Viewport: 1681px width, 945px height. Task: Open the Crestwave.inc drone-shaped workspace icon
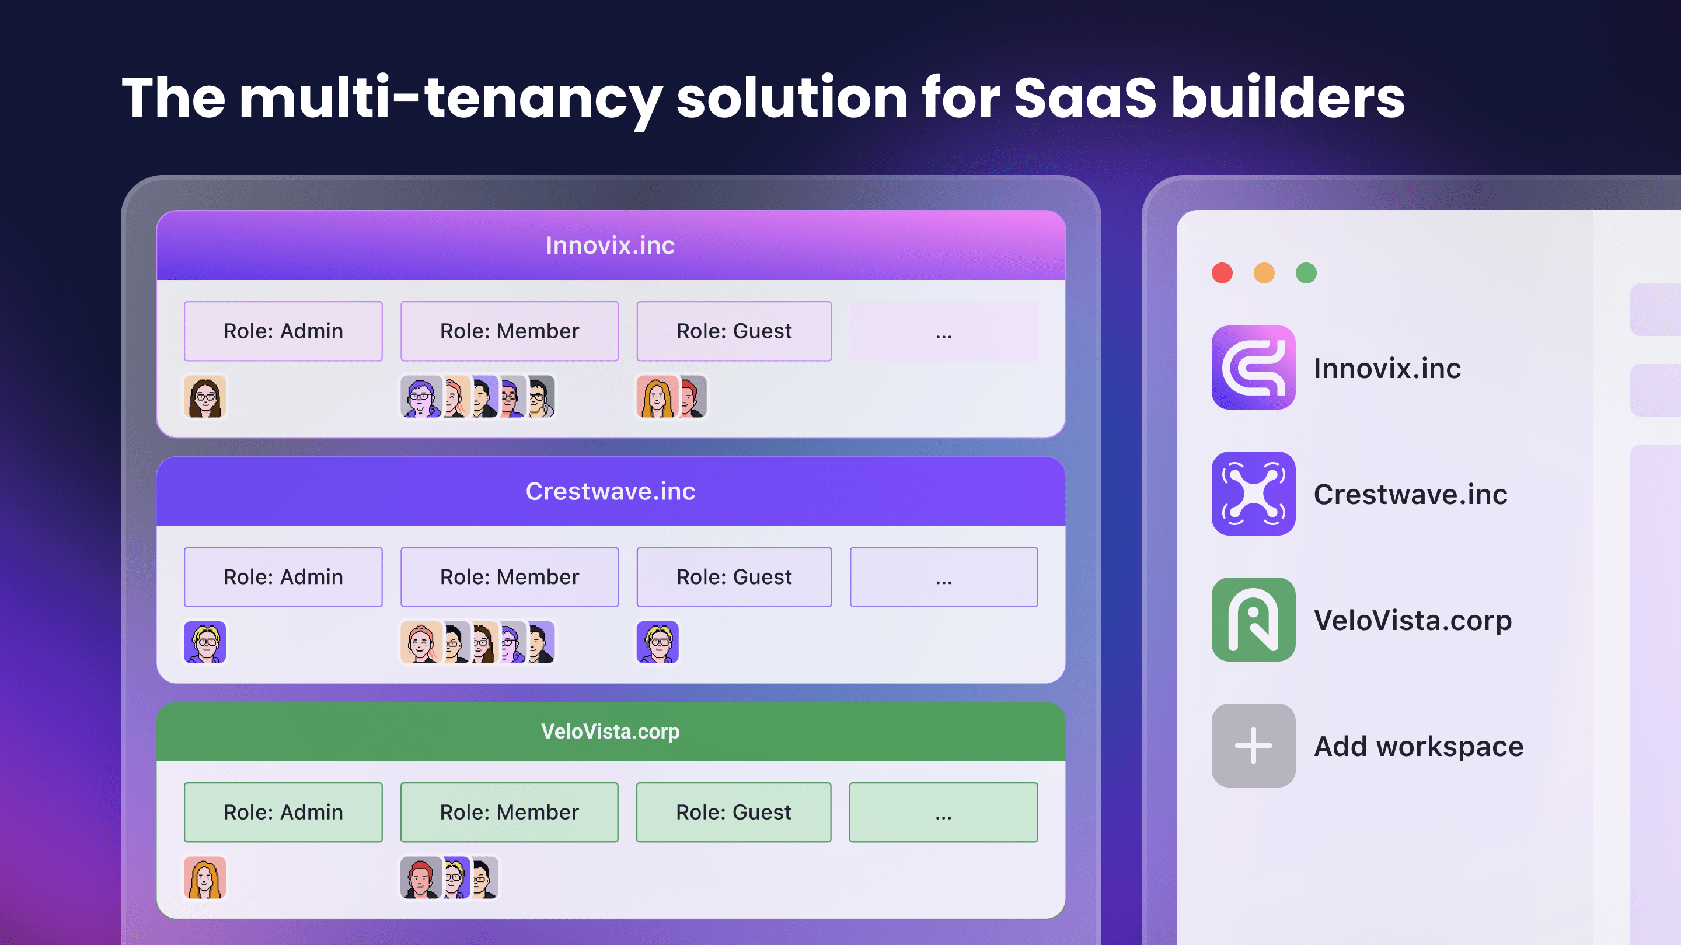point(1253,493)
